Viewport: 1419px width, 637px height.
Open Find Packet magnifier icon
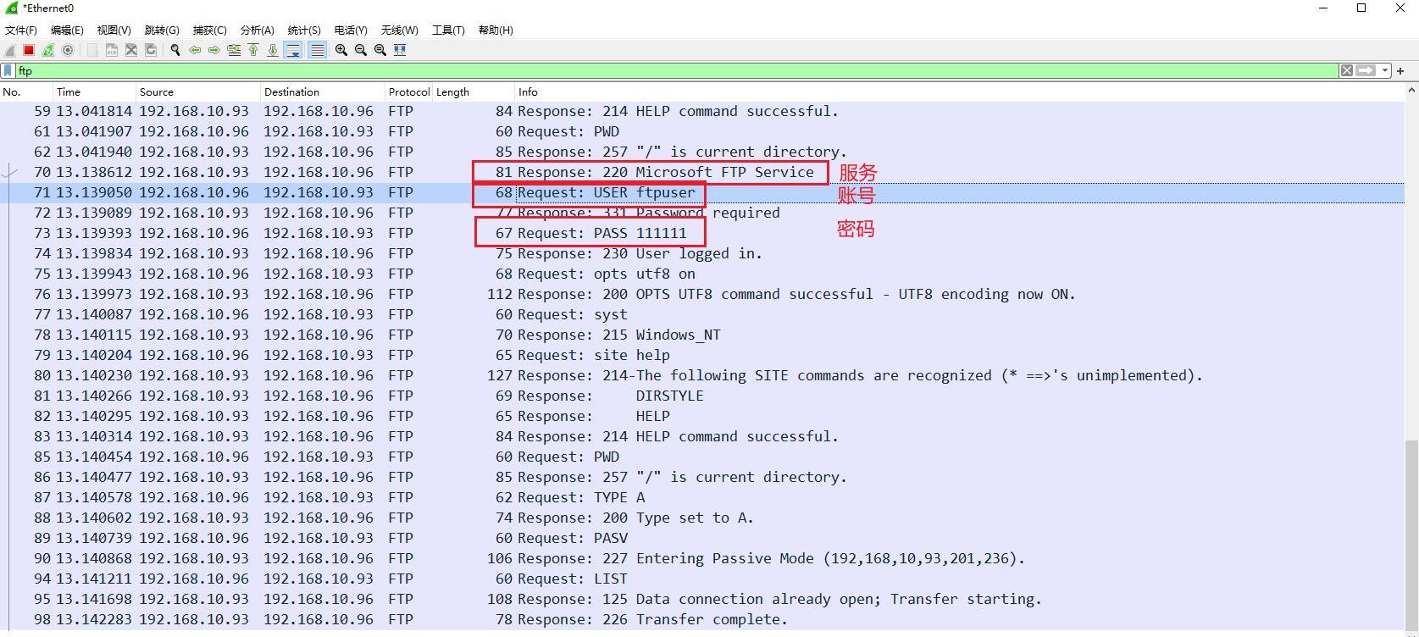click(x=175, y=50)
